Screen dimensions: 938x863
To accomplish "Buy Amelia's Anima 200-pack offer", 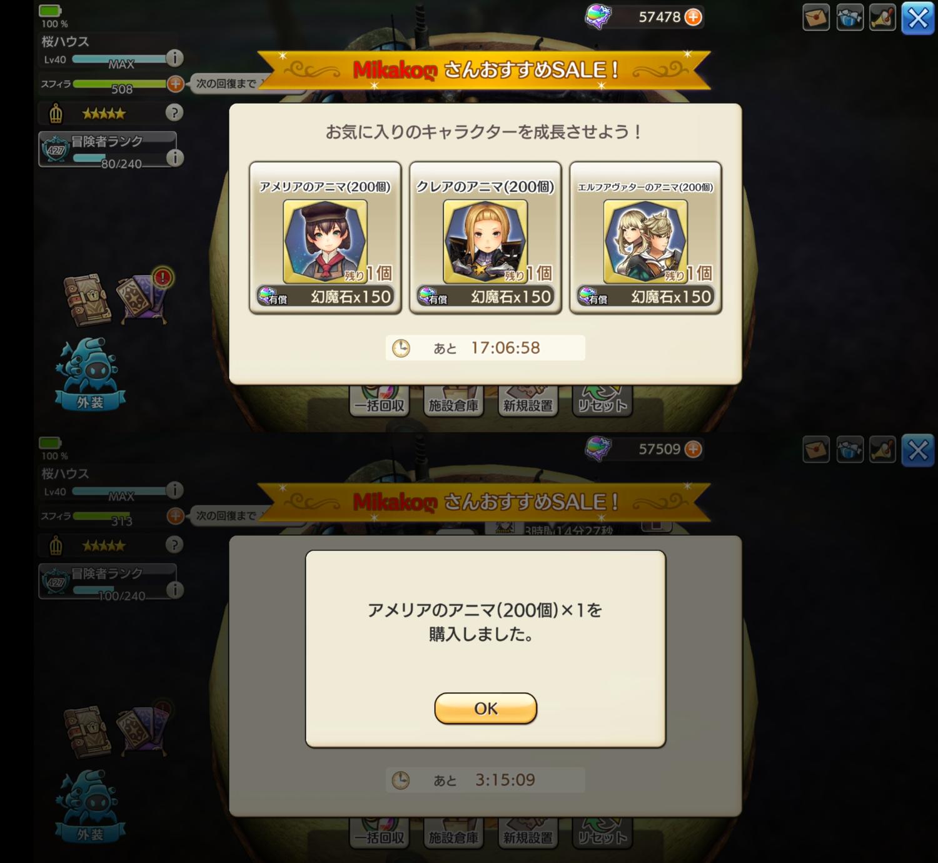I will pos(325,238).
